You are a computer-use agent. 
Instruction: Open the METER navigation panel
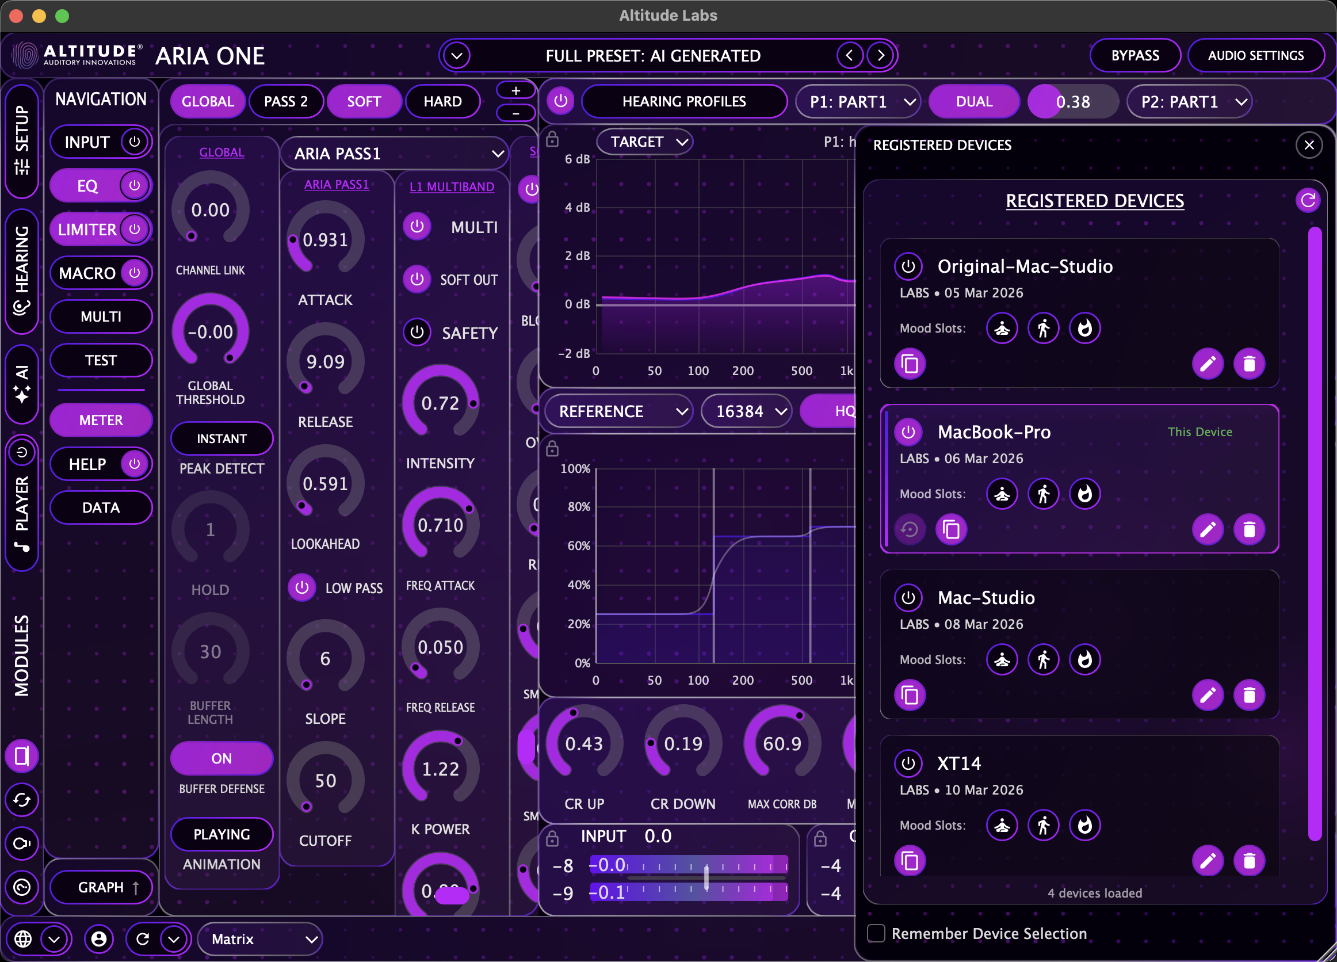coord(101,419)
